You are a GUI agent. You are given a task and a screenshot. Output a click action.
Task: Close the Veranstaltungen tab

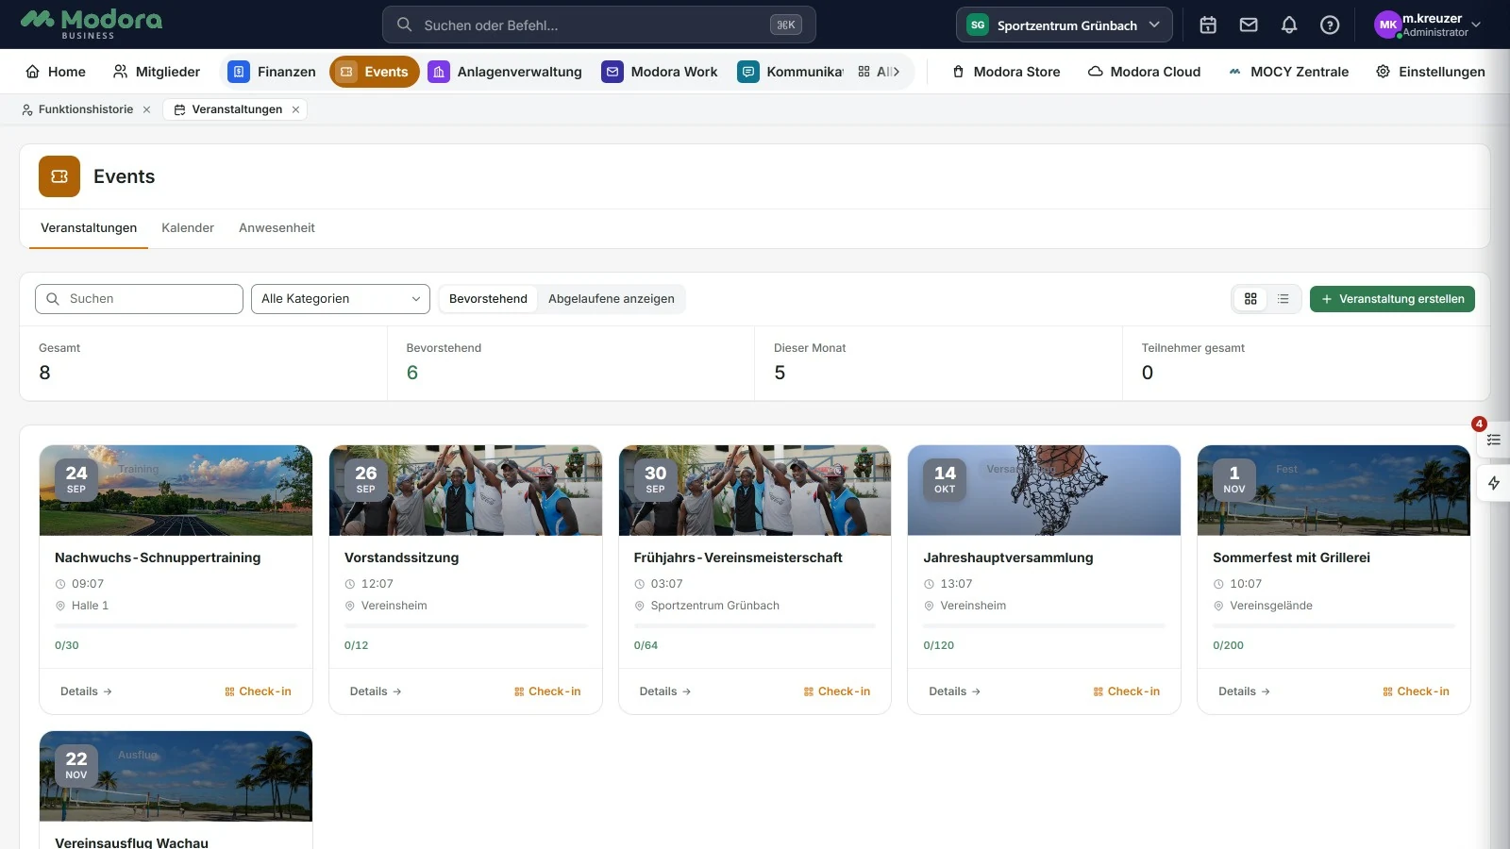tap(295, 109)
